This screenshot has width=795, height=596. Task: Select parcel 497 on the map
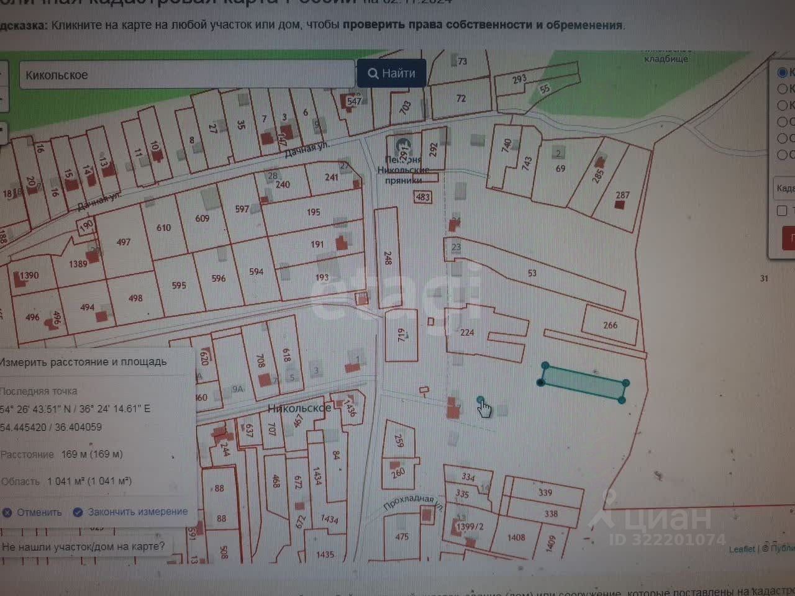(124, 242)
